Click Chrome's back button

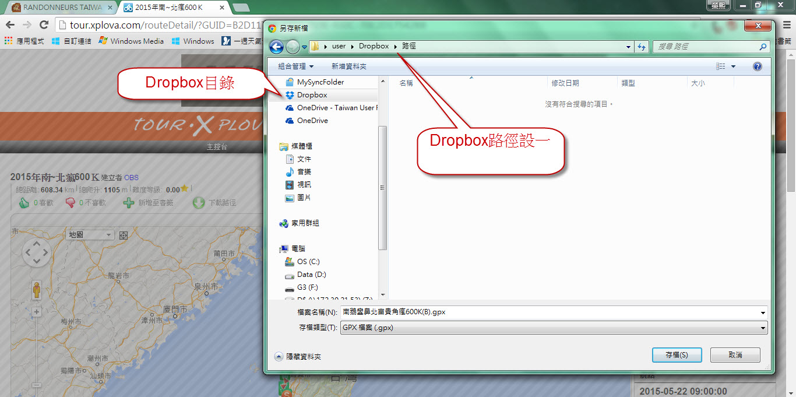pyautogui.click(x=10, y=25)
